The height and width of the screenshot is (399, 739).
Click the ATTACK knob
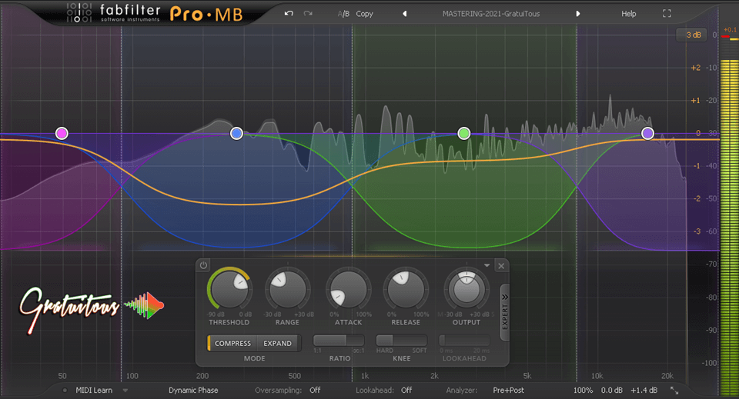coord(349,290)
